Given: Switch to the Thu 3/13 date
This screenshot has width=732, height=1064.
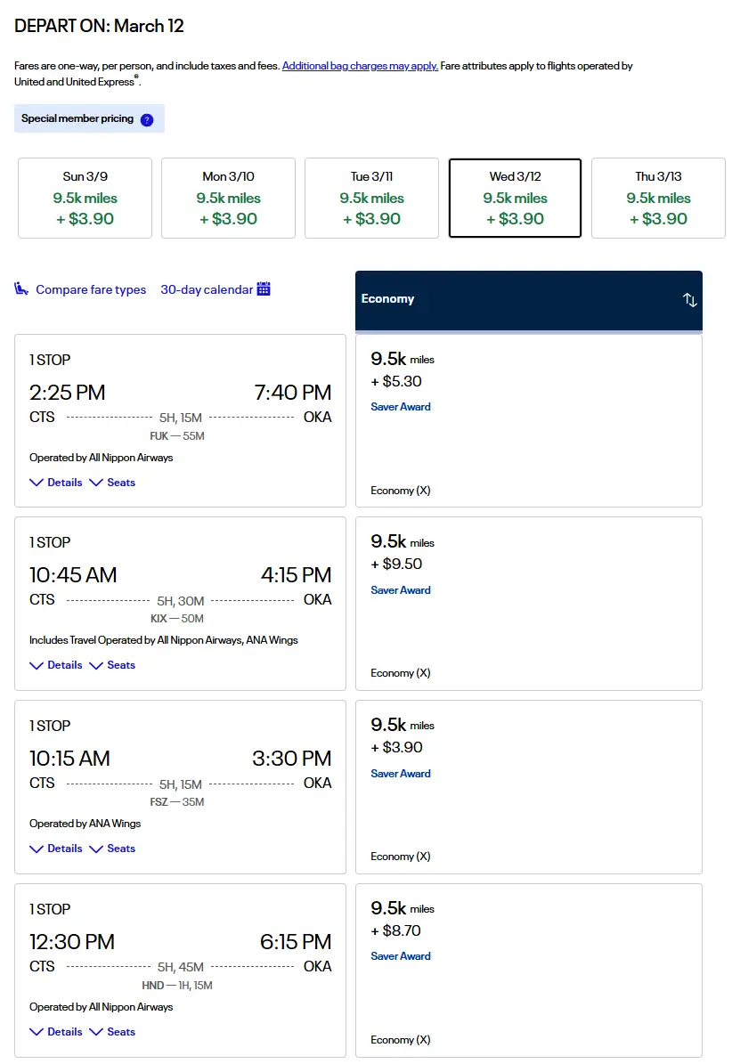Looking at the screenshot, I should (658, 198).
